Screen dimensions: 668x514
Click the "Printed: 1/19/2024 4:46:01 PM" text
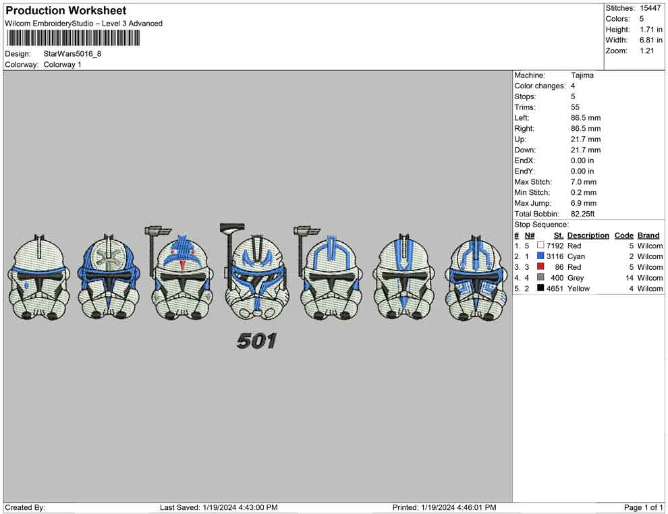[445, 507]
